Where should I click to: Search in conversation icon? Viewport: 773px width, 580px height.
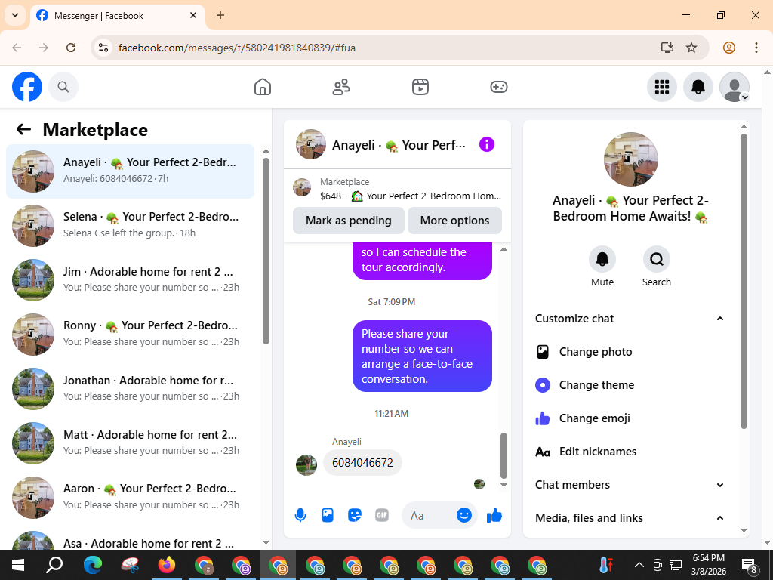pyautogui.click(x=657, y=260)
